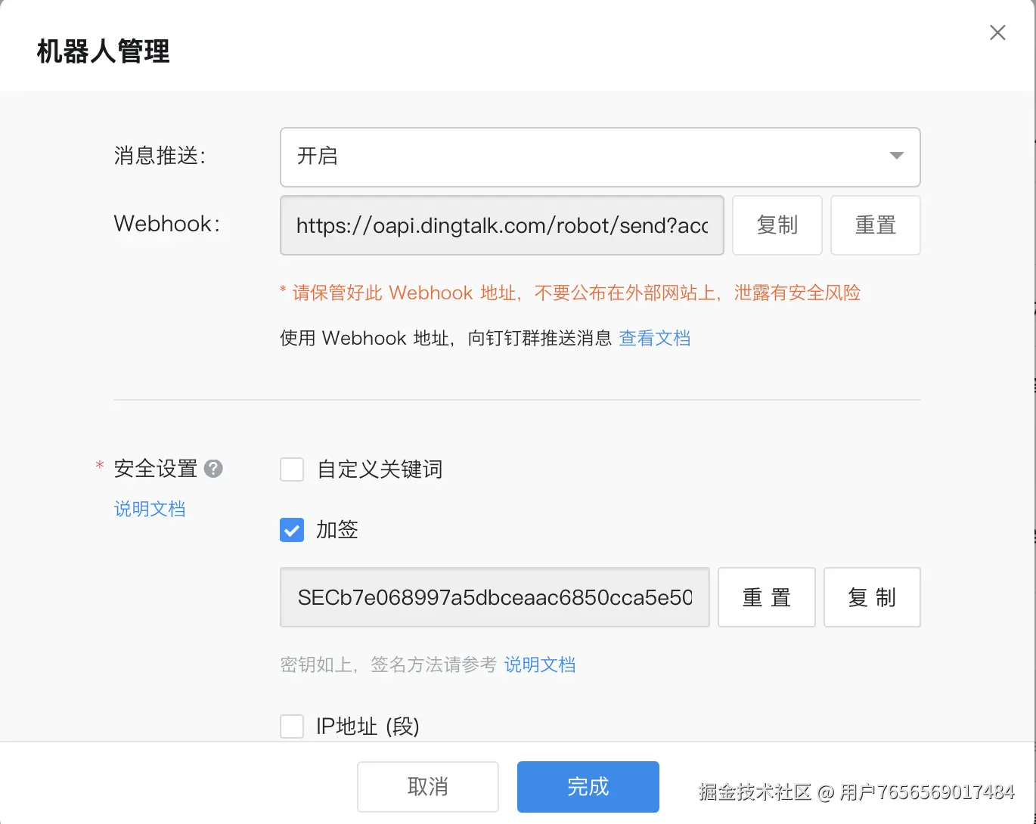Copy the signing secret key
Screen dimensions: 1036x824
872,597
